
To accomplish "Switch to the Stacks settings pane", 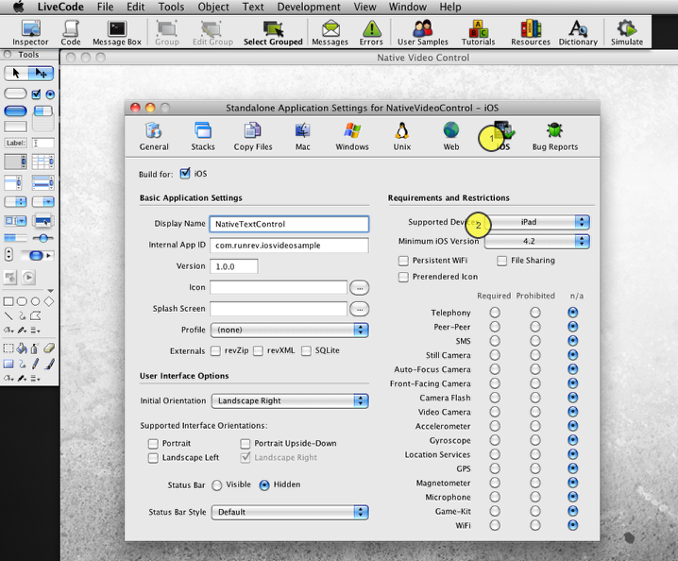I will point(203,137).
